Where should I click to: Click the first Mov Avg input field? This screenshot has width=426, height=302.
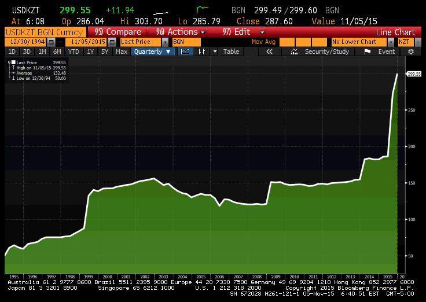click(x=288, y=42)
